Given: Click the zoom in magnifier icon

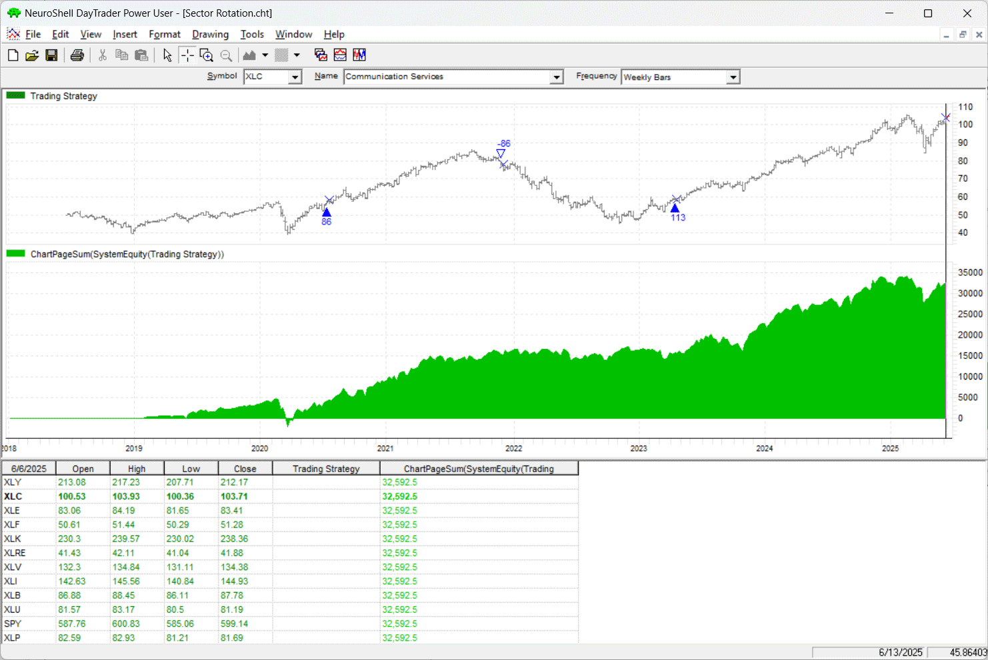Looking at the screenshot, I should tap(207, 55).
